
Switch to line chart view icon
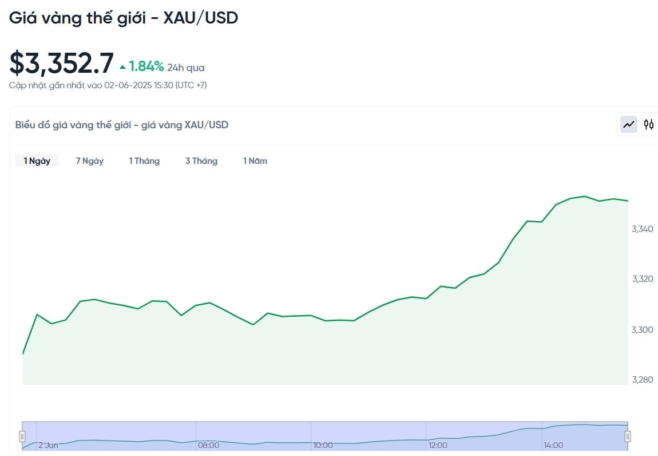pyautogui.click(x=629, y=124)
